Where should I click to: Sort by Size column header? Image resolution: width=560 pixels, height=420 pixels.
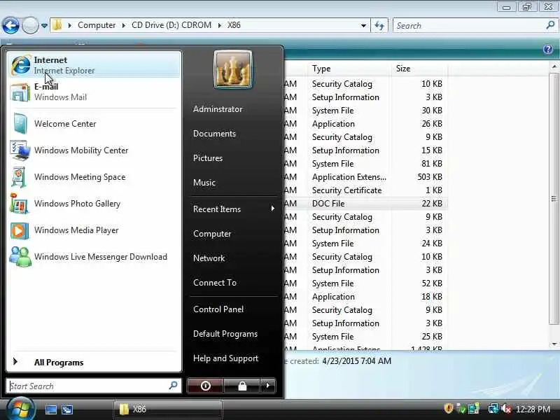[x=419, y=69]
